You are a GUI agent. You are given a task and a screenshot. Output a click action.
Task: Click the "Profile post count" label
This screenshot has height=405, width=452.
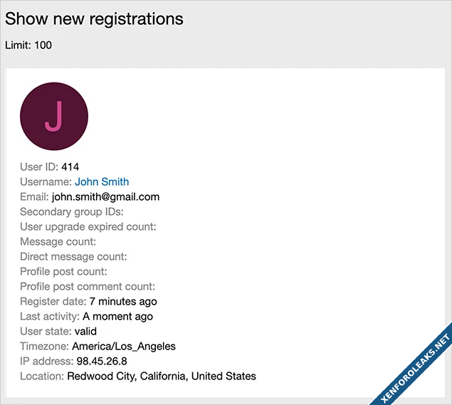63,272
